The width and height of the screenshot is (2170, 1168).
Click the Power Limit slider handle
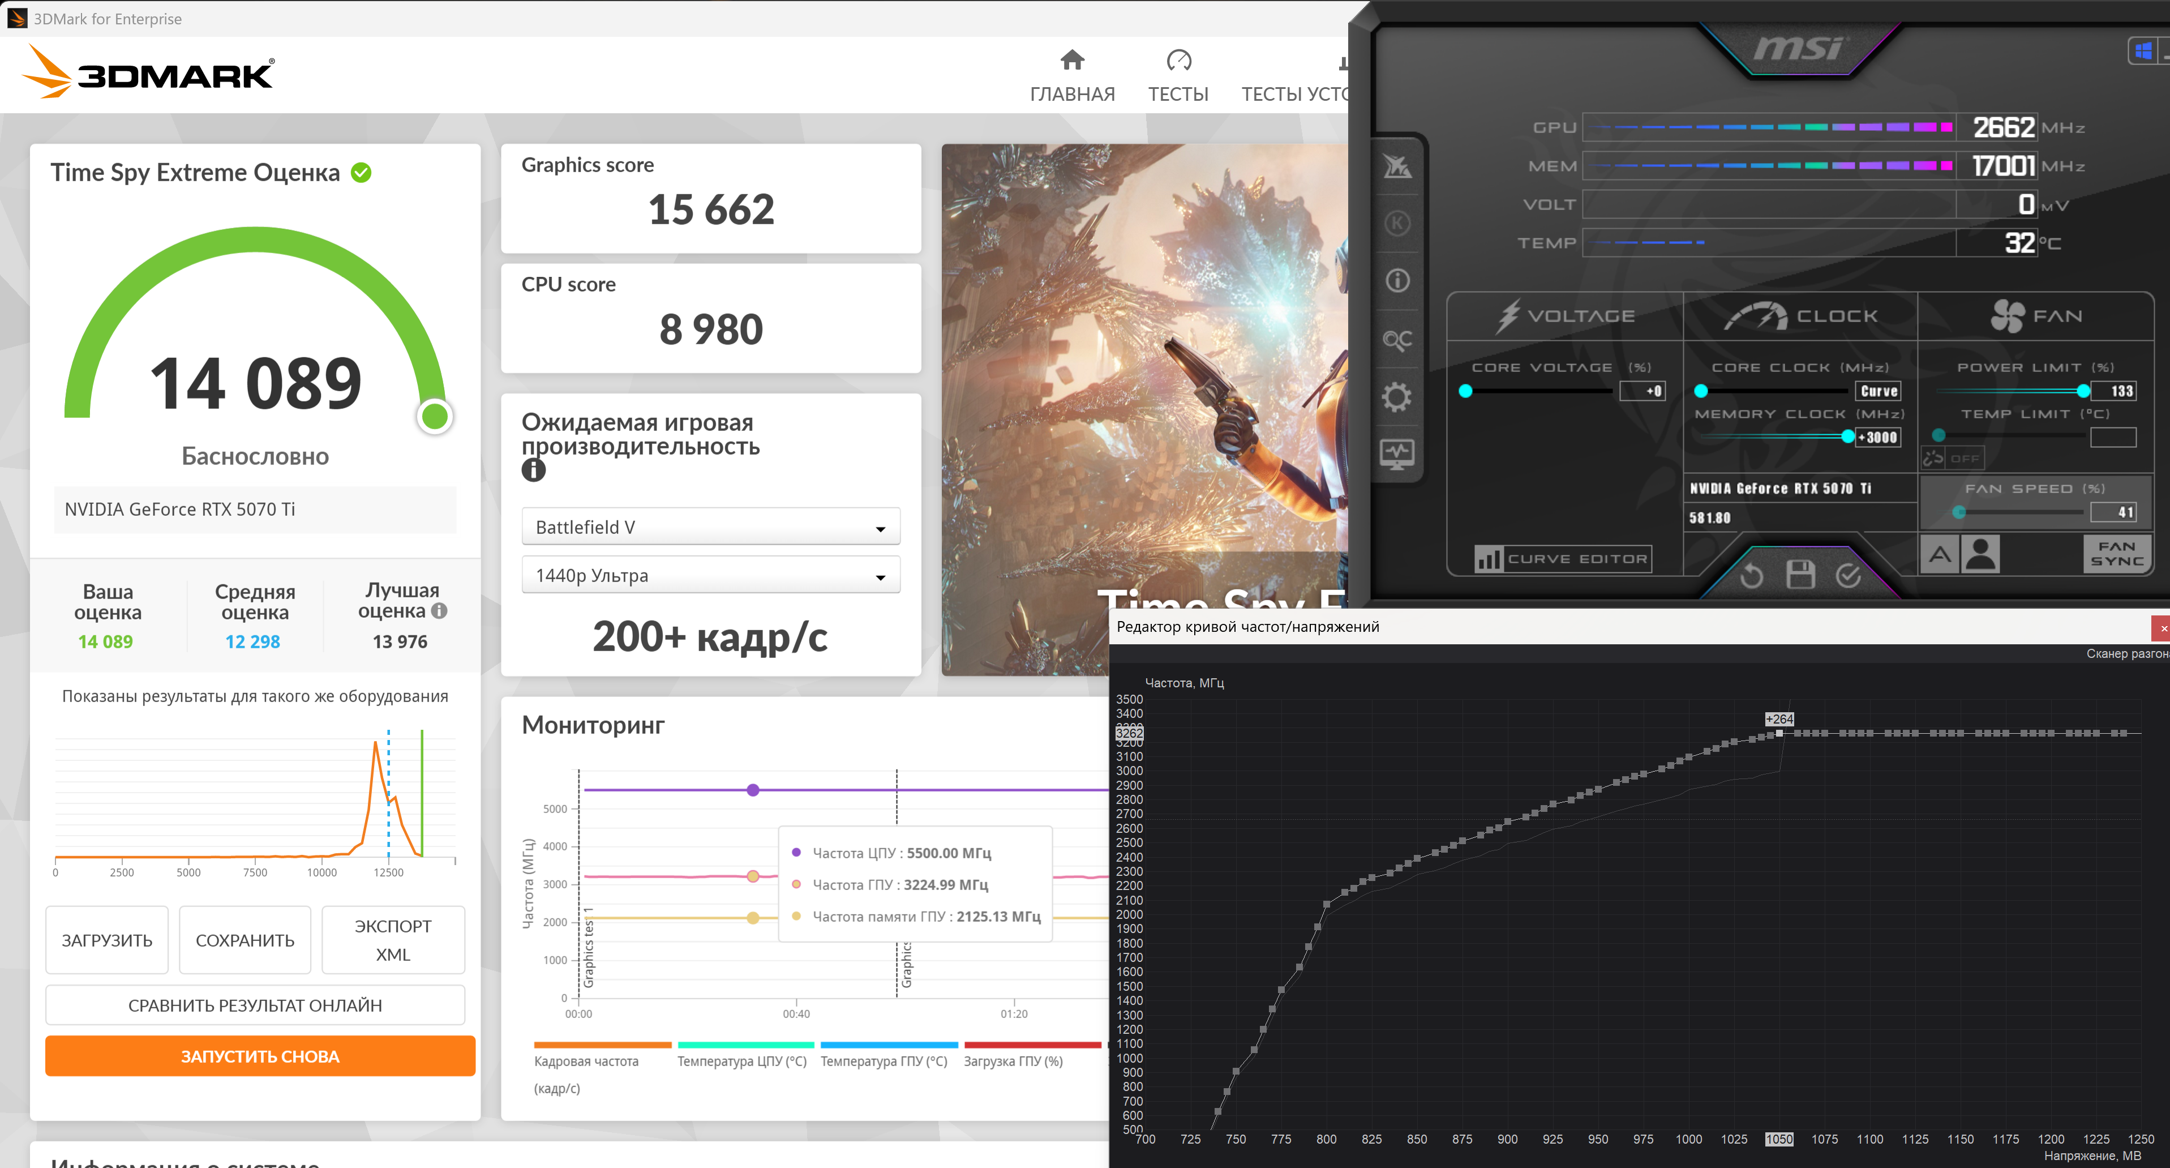[2083, 391]
